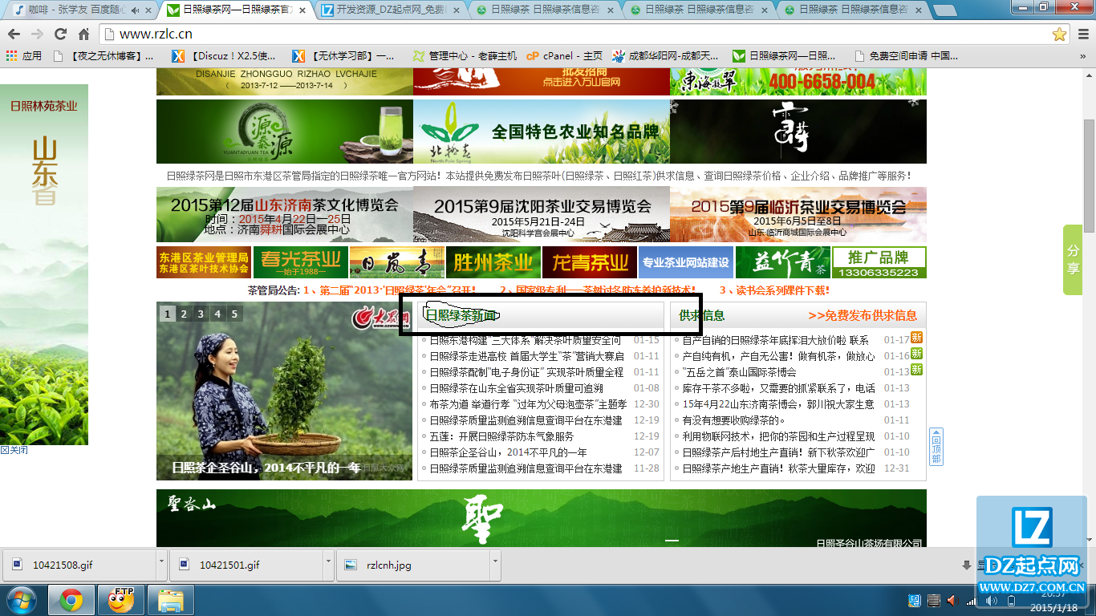Open news 日照绿茶配制"电子身份证"
Screen dimensions: 1096x616
tap(526, 372)
